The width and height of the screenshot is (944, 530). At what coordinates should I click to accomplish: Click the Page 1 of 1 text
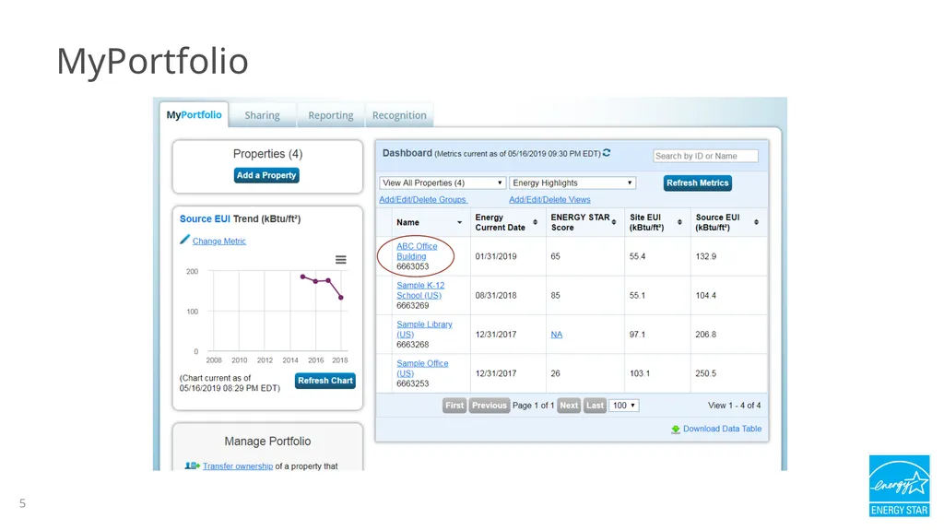533,406
